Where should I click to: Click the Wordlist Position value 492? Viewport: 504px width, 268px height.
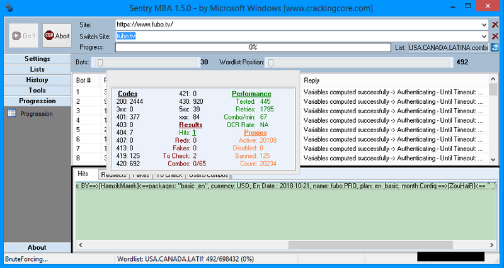click(462, 62)
